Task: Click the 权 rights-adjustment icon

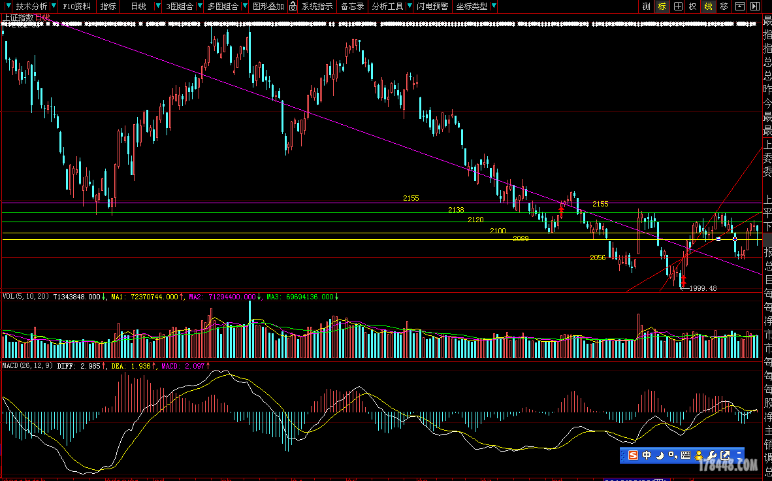Action: pos(693,7)
